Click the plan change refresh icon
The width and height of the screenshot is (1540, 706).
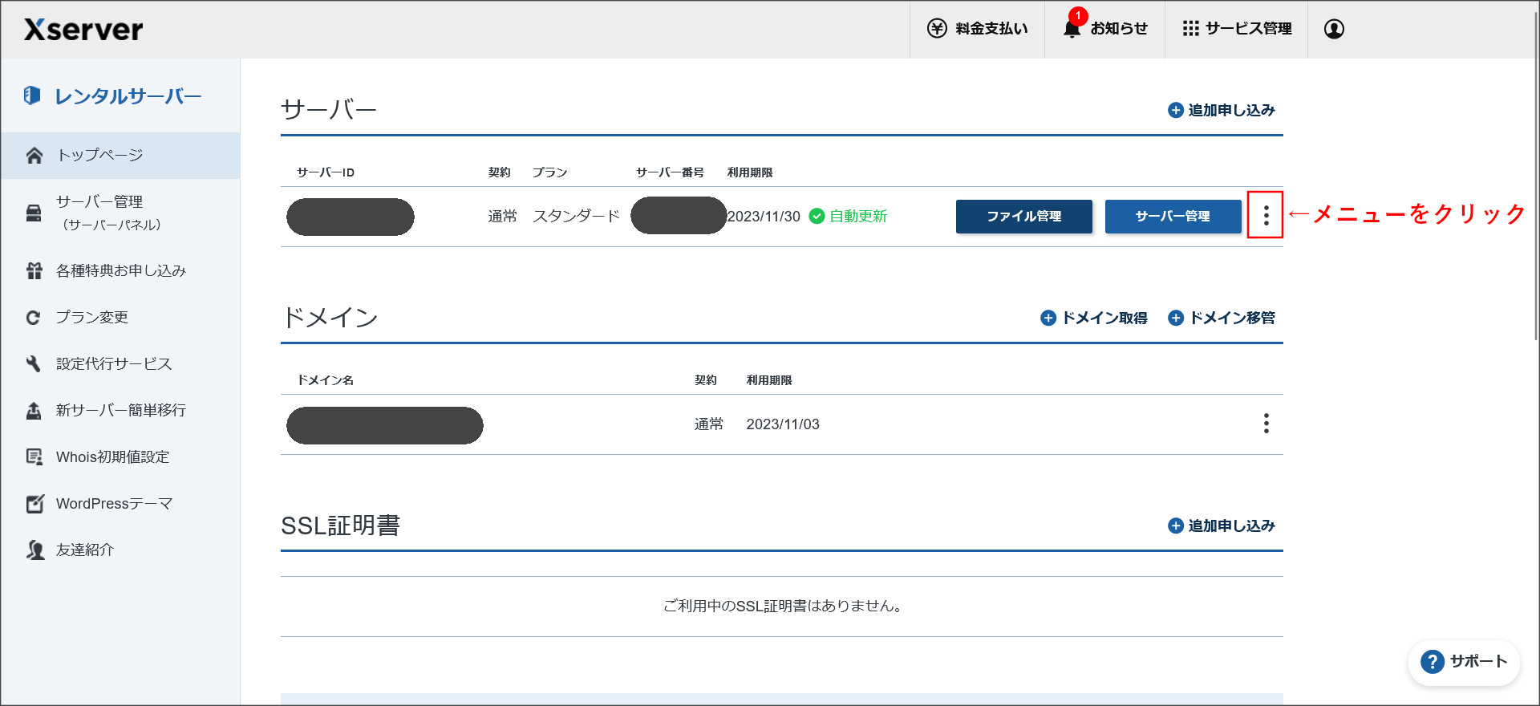click(x=33, y=318)
